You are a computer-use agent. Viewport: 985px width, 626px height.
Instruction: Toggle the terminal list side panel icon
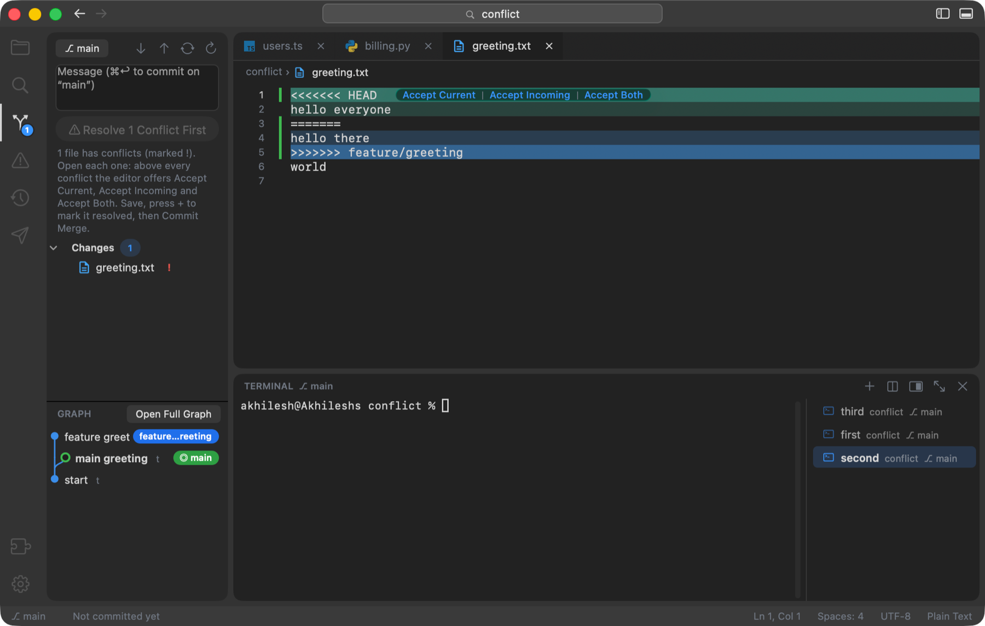coord(916,386)
